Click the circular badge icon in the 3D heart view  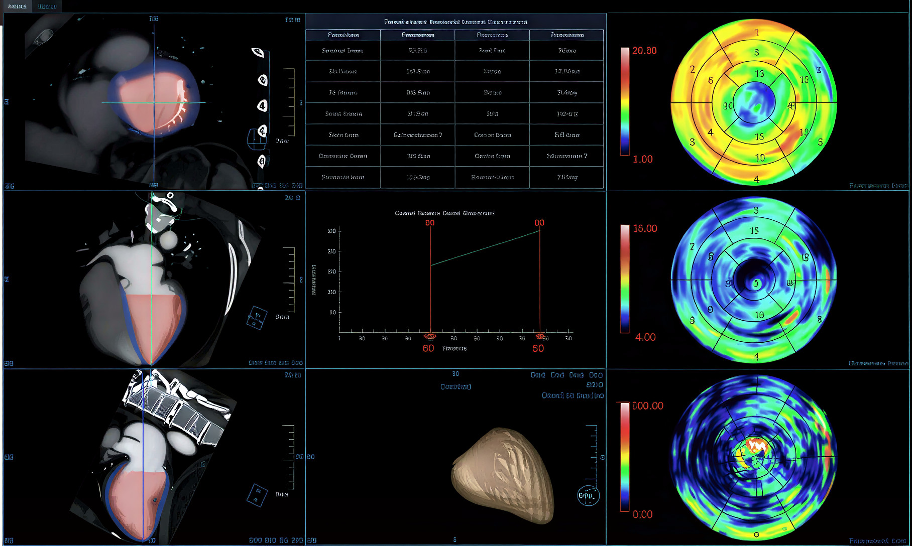(x=588, y=495)
